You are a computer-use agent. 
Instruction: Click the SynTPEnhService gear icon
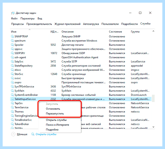[x=12, y=86]
